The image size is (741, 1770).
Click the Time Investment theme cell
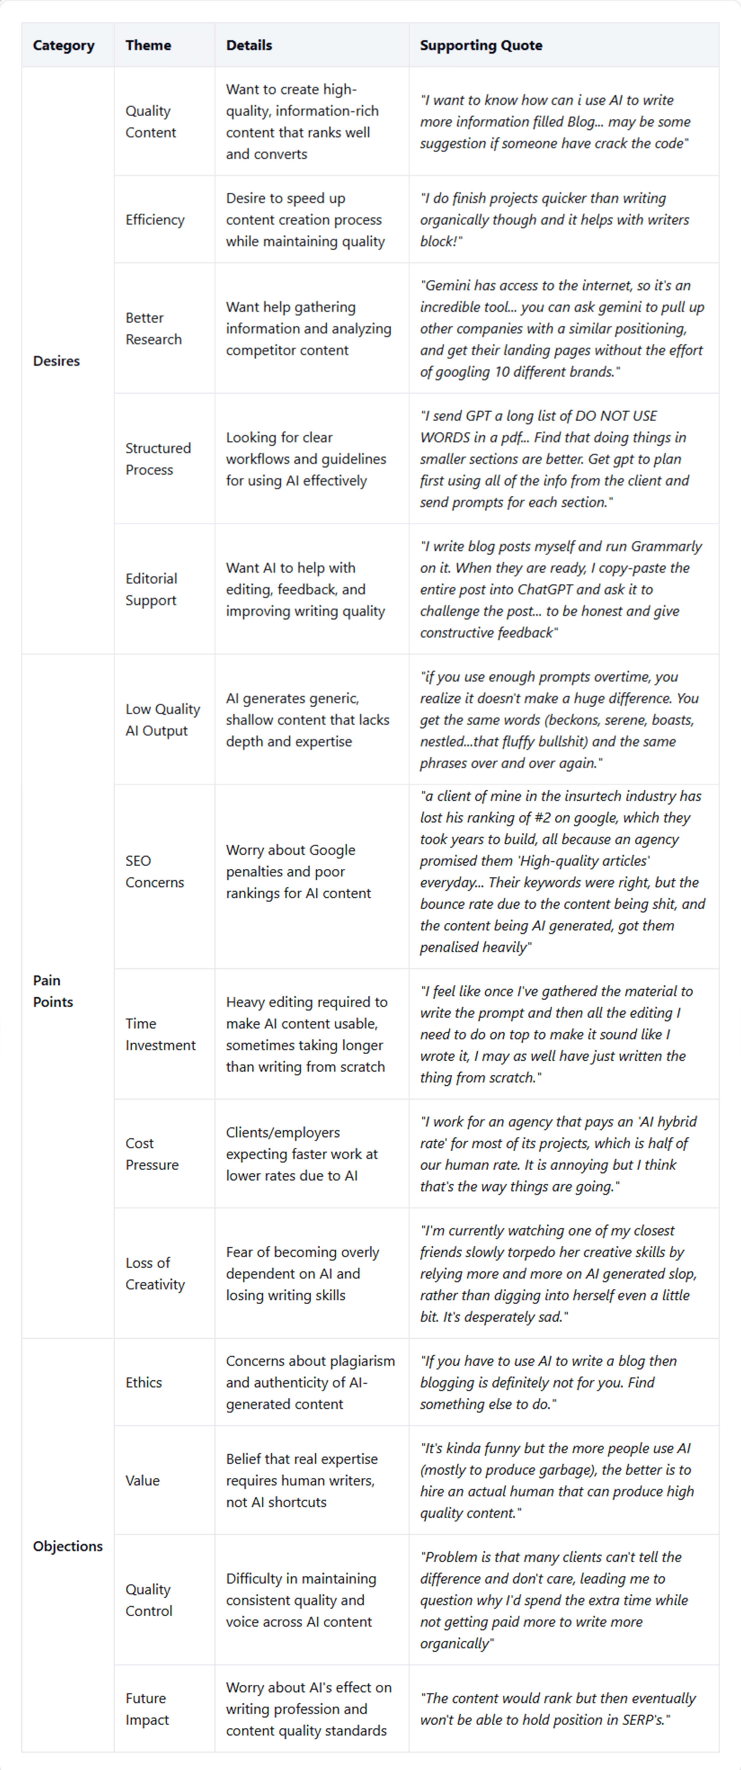[x=160, y=1034]
